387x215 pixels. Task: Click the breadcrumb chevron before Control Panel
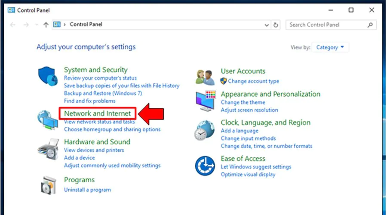(x=64, y=25)
